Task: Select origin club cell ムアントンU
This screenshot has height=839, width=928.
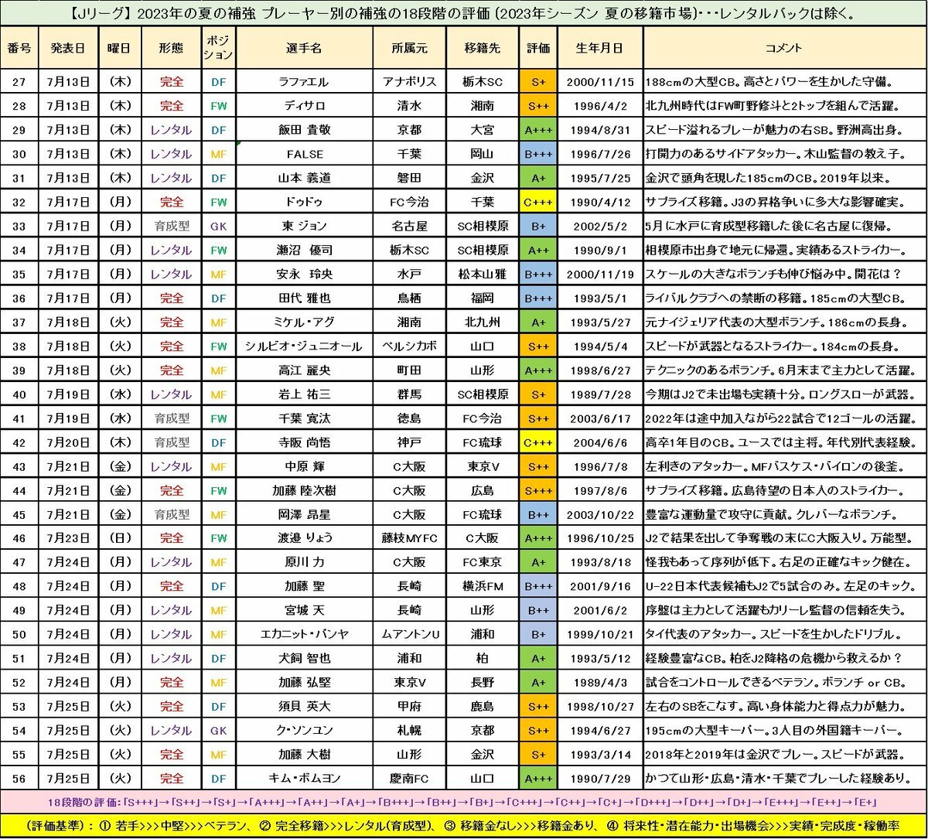Action: (x=411, y=633)
